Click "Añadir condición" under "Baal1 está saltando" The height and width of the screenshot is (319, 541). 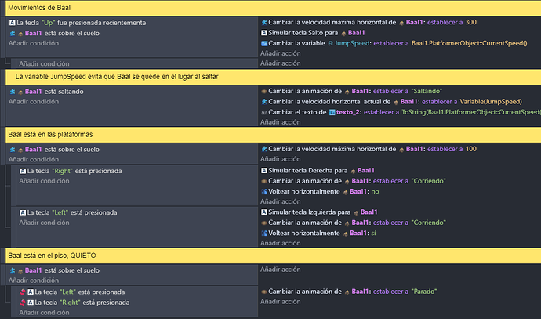[x=33, y=102]
